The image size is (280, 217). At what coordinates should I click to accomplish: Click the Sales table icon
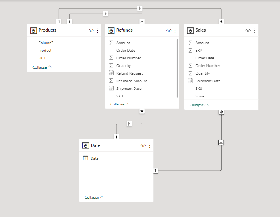190,30
